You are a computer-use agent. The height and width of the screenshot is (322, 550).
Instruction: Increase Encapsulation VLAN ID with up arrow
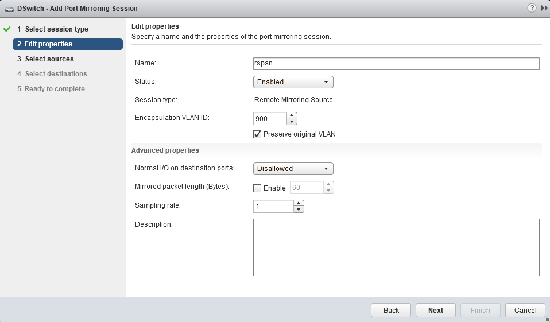coord(292,115)
